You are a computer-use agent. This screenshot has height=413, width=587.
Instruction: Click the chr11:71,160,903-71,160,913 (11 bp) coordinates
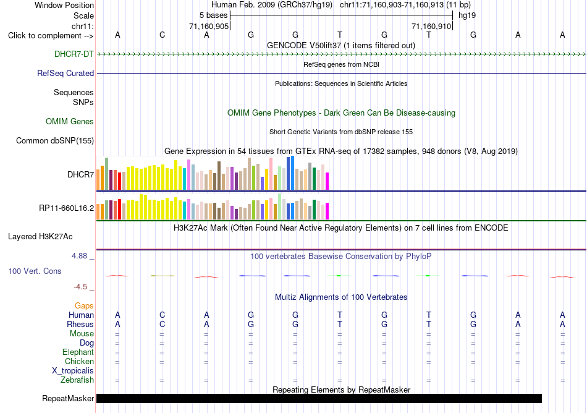click(405, 5)
